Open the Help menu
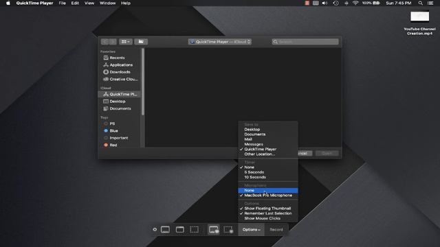440x247 pixels. 126,3
